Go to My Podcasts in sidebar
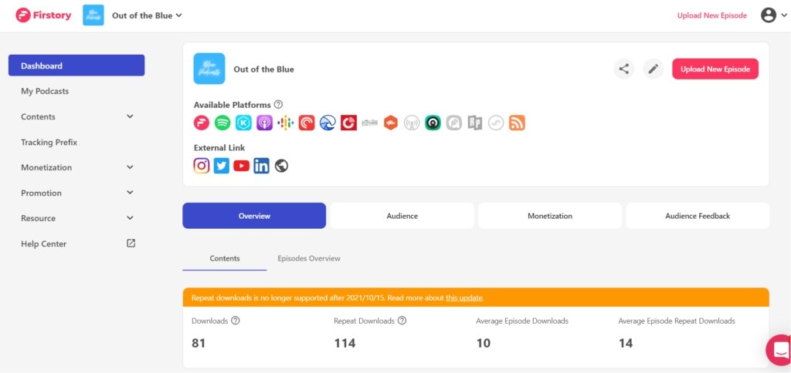 click(x=45, y=91)
